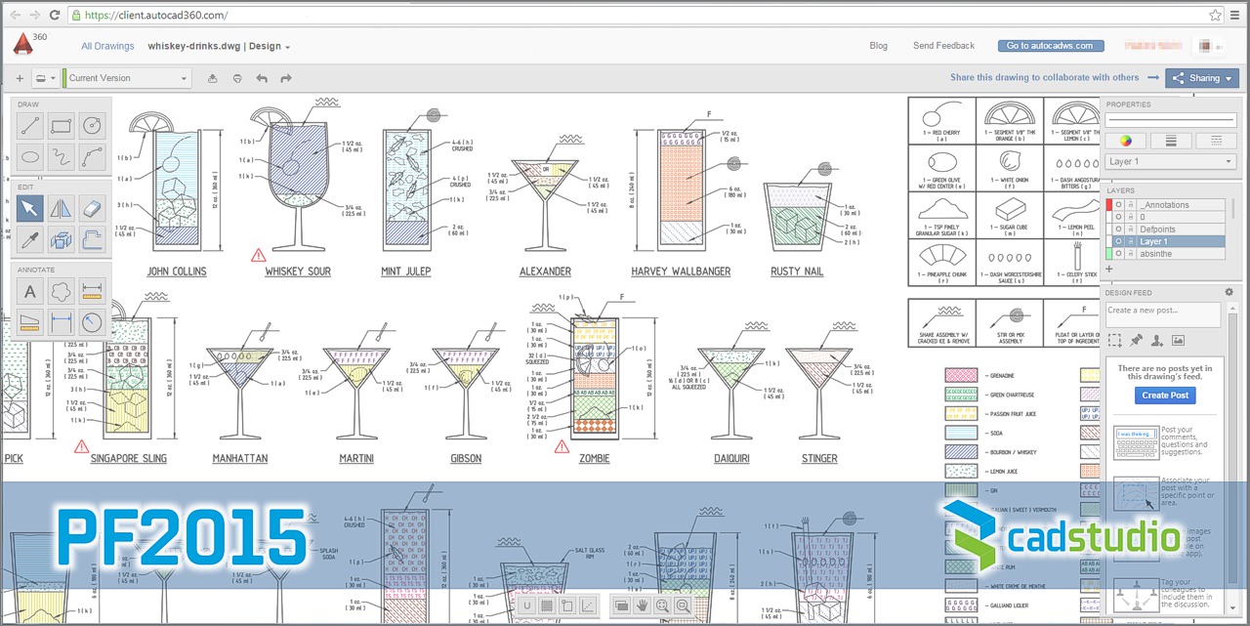Choose the Mirror edit tool
The image size is (1250, 626).
click(x=61, y=208)
